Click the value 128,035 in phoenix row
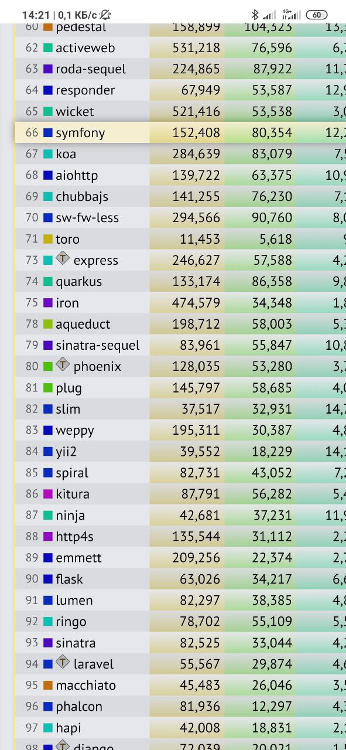The height and width of the screenshot is (750, 346). click(196, 367)
